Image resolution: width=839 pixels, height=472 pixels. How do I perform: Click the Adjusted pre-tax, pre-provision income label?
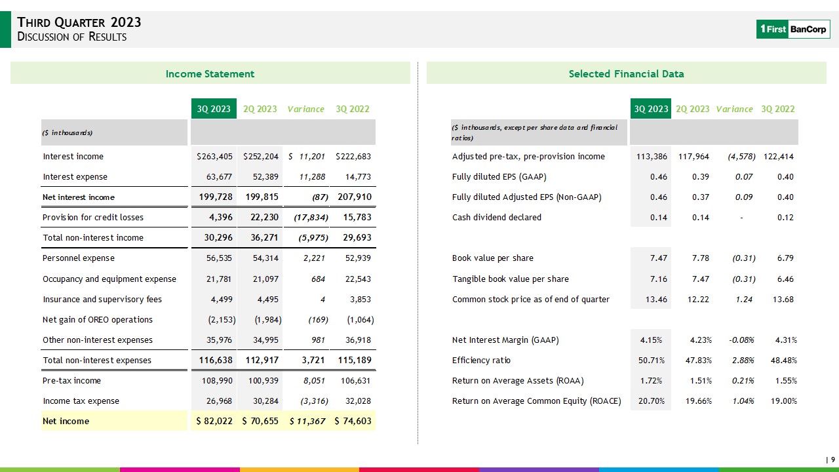528,156
